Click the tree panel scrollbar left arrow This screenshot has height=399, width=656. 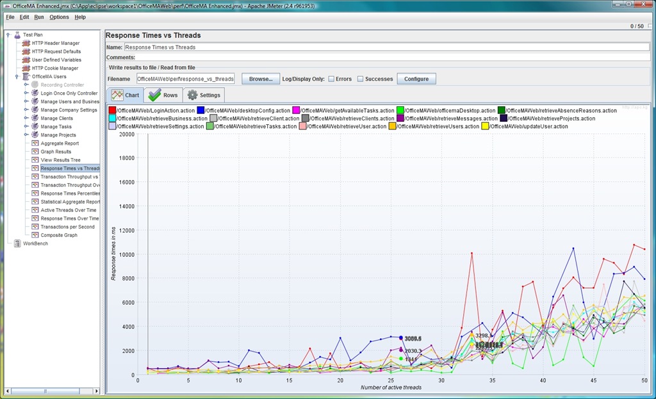click(x=8, y=391)
